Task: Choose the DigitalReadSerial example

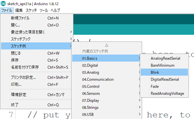Action: (x=164, y=79)
